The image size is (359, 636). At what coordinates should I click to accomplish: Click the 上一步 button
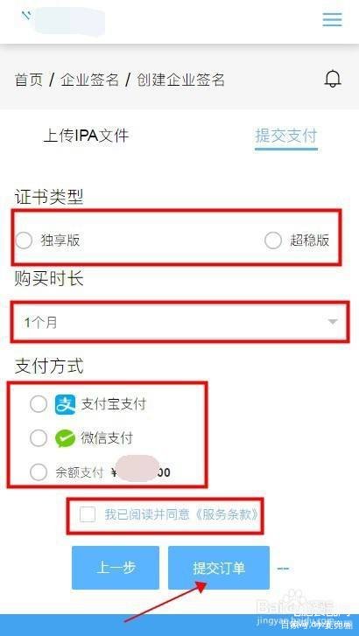116,568
